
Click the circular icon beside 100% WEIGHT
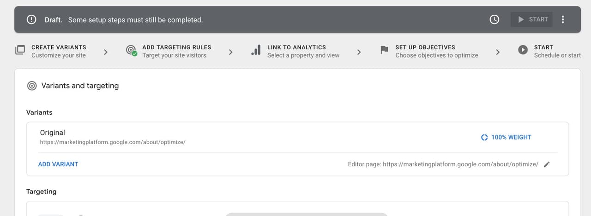(484, 137)
